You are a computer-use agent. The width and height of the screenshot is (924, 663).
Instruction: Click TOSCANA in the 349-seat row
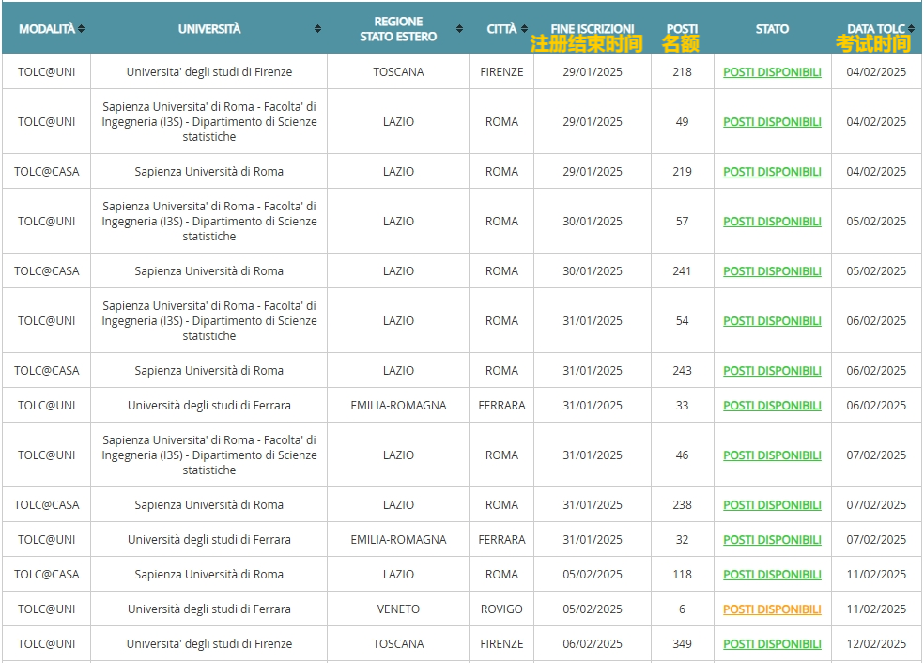[398, 644]
